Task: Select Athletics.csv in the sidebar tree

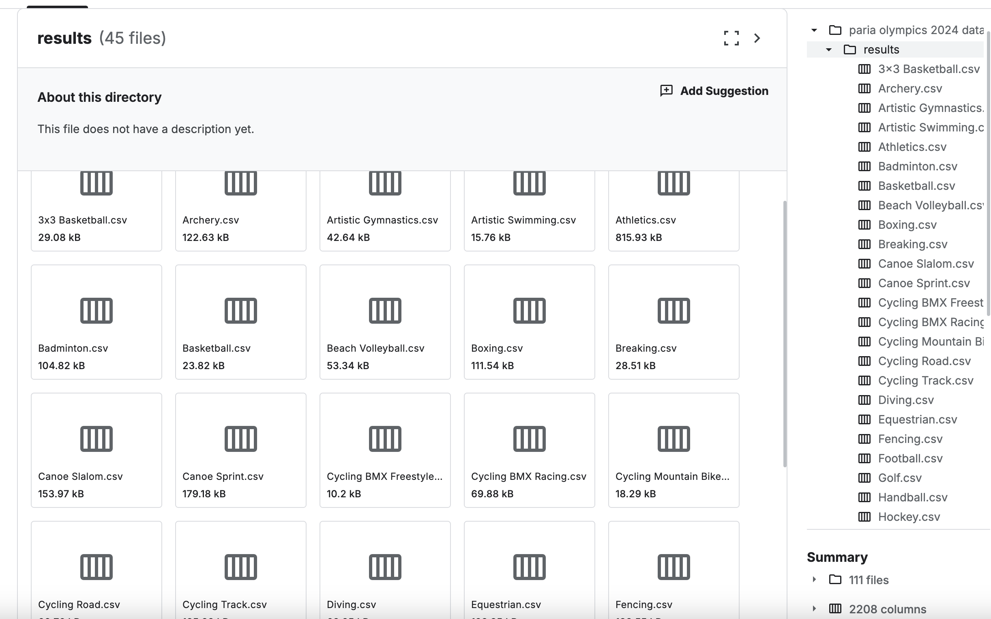Action: point(912,147)
